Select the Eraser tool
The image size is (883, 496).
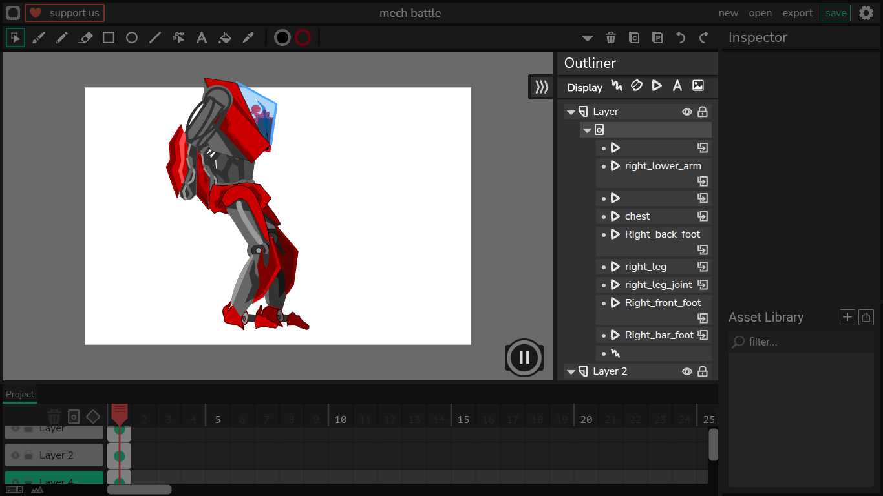[x=85, y=38]
